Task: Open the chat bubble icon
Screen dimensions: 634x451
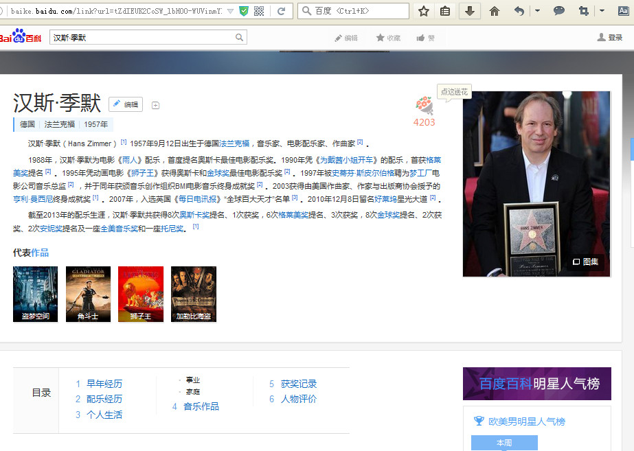Action: coord(559,11)
